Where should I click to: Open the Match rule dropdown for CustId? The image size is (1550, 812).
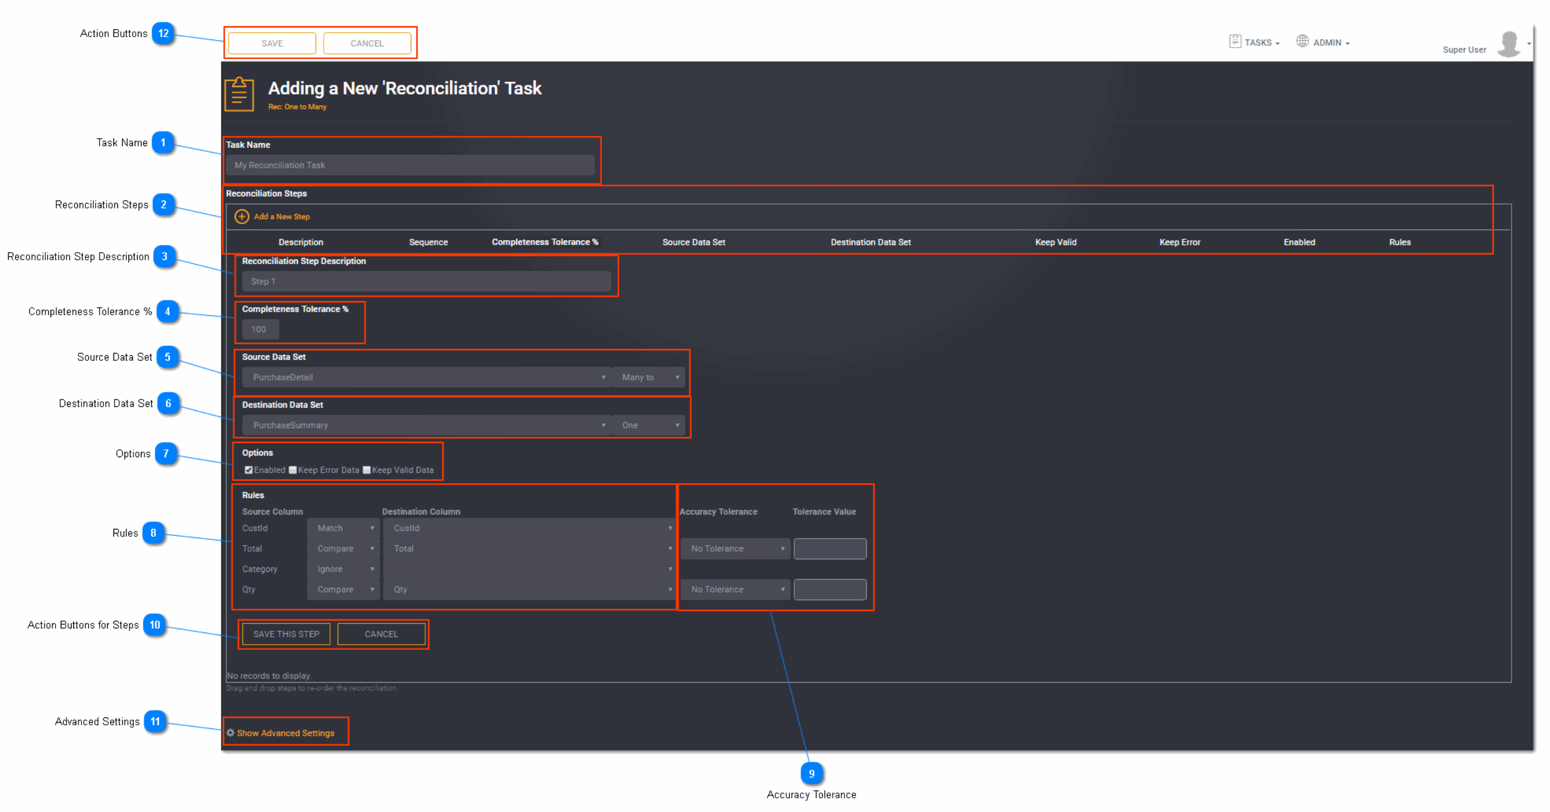pos(343,528)
